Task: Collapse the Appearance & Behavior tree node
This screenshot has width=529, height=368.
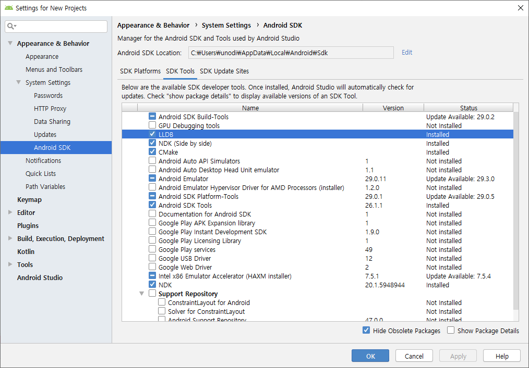Action: (x=10, y=43)
